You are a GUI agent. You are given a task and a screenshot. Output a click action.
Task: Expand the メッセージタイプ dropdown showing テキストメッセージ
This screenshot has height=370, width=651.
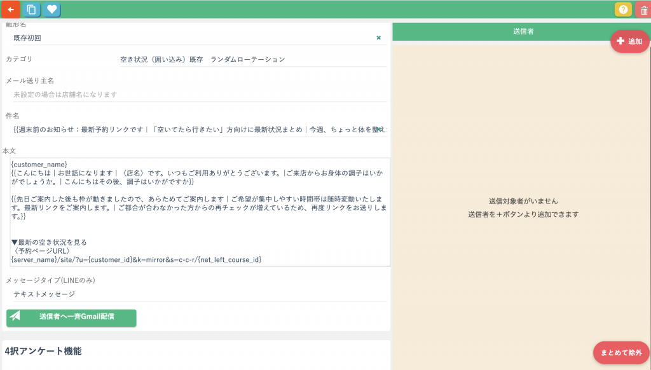point(198,294)
